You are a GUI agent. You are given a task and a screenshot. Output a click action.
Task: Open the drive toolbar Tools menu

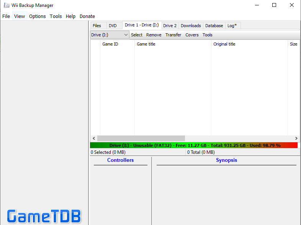(207, 35)
